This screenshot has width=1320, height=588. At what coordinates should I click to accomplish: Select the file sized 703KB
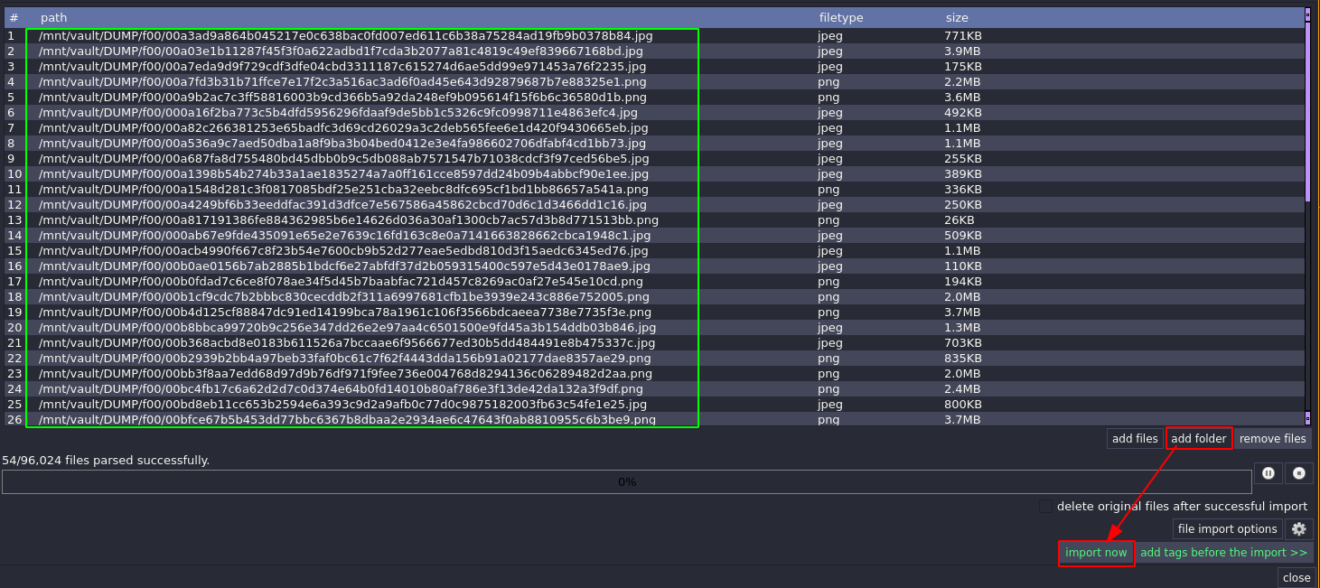tap(653, 343)
